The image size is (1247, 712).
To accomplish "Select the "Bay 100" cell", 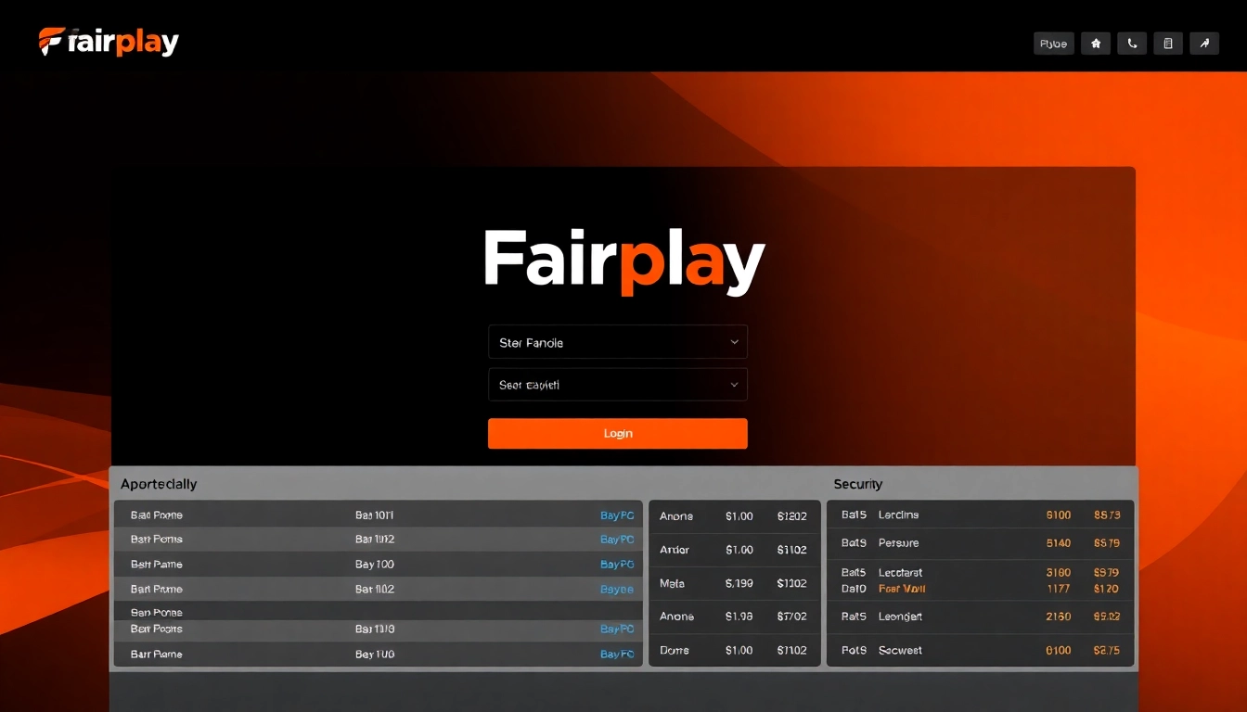I will click(x=375, y=565).
